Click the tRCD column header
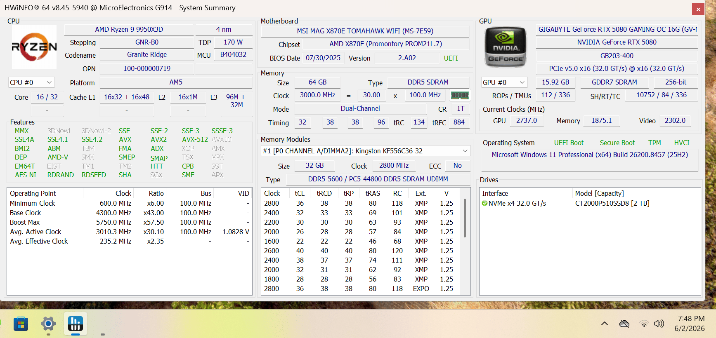 [x=324, y=194]
